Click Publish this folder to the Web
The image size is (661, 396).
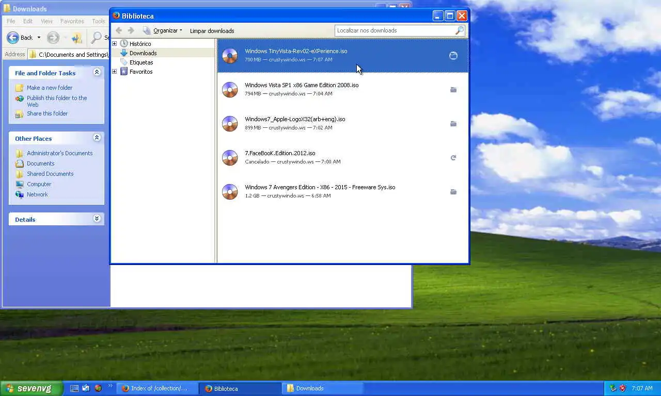click(x=57, y=101)
